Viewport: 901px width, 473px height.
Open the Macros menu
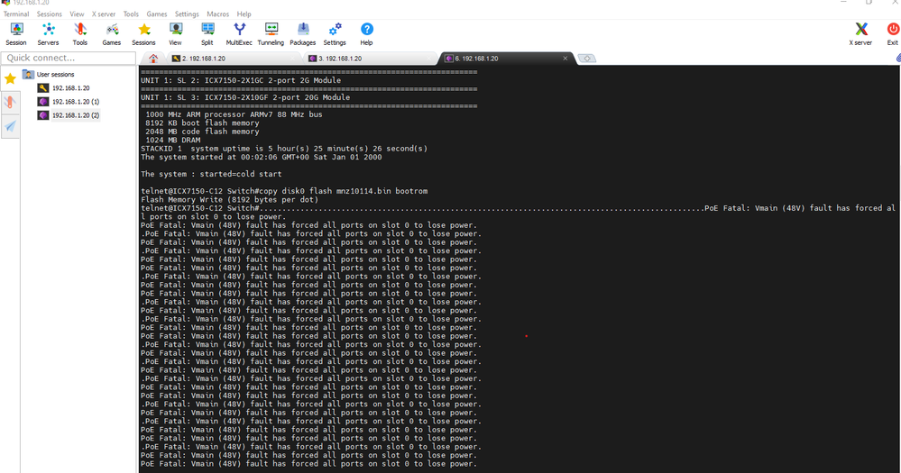217,14
